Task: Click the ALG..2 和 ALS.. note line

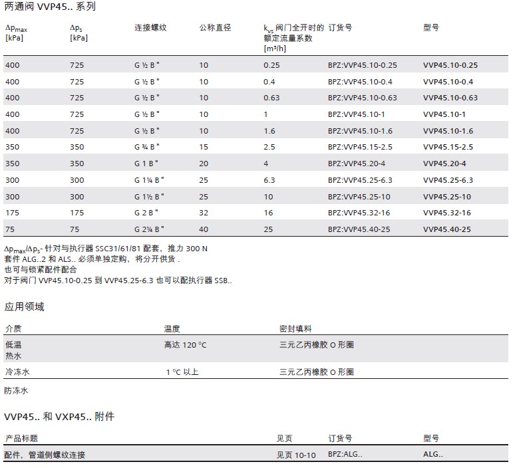Action: tap(92, 259)
